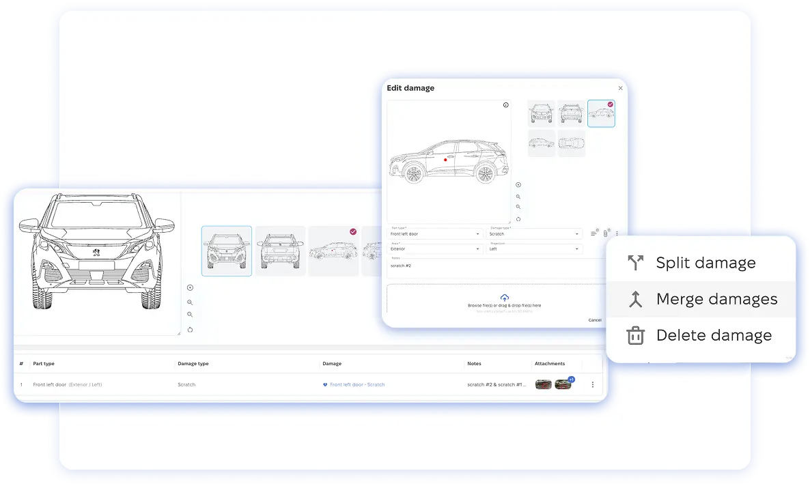Image resolution: width=810 pixels, height=486 pixels.
Task: Choose Delete damage from the context menu
Action: [713, 335]
